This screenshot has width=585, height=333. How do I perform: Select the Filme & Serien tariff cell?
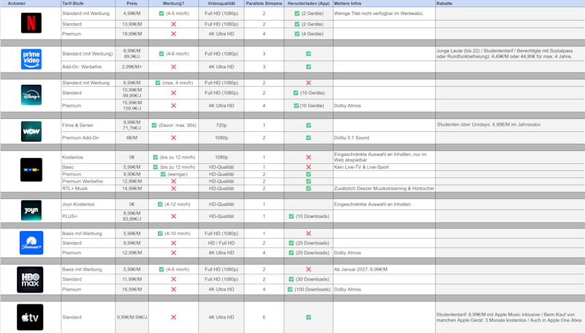[x=88, y=125]
